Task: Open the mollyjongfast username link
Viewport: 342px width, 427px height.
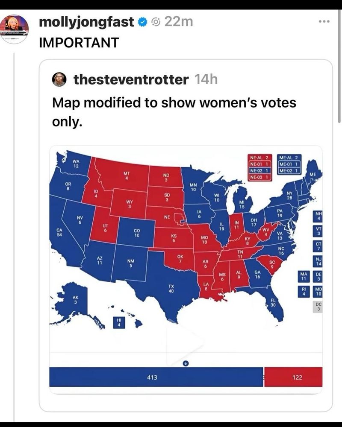Action: click(86, 22)
